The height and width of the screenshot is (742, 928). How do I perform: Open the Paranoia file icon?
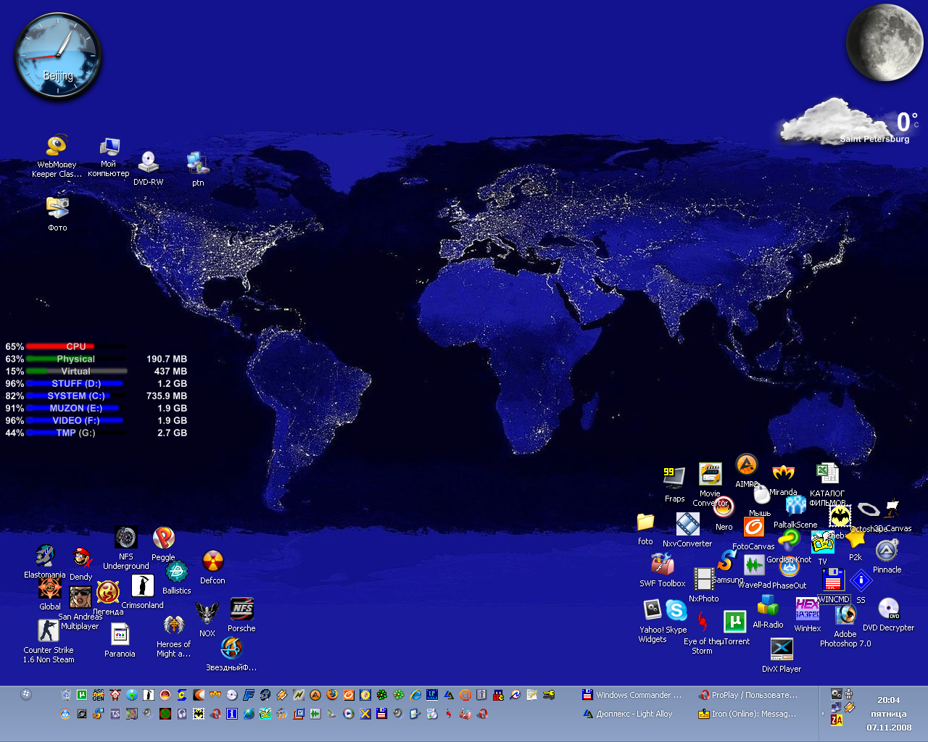(x=120, y=635)
